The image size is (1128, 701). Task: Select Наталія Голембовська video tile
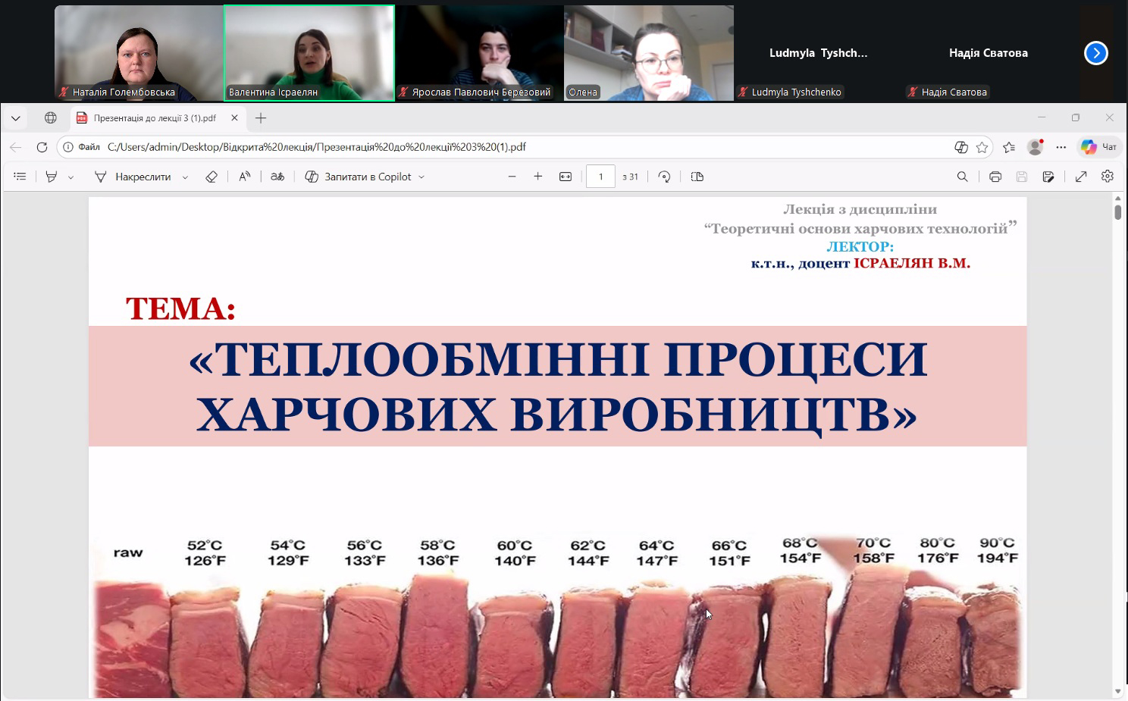point(139,53)
